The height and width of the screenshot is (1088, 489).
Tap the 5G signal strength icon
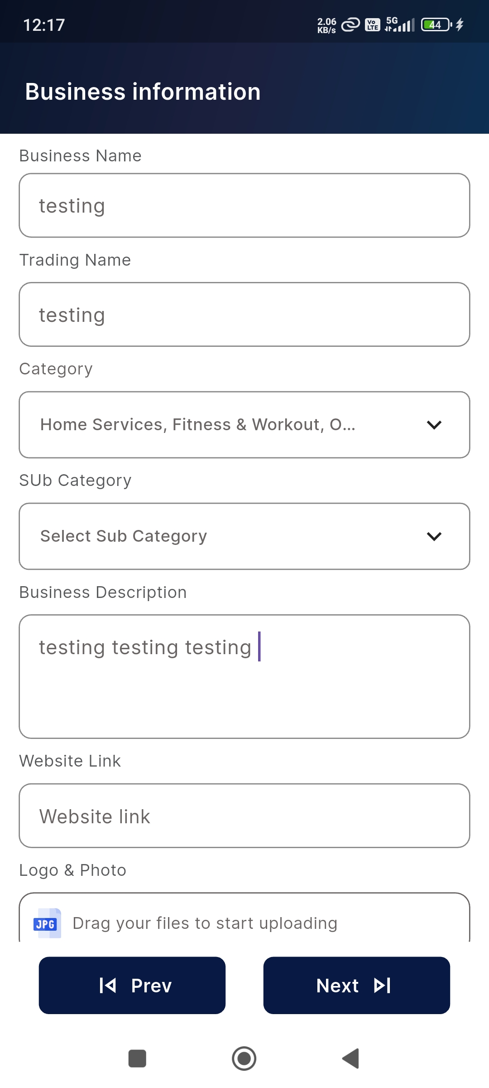(400, 24)
